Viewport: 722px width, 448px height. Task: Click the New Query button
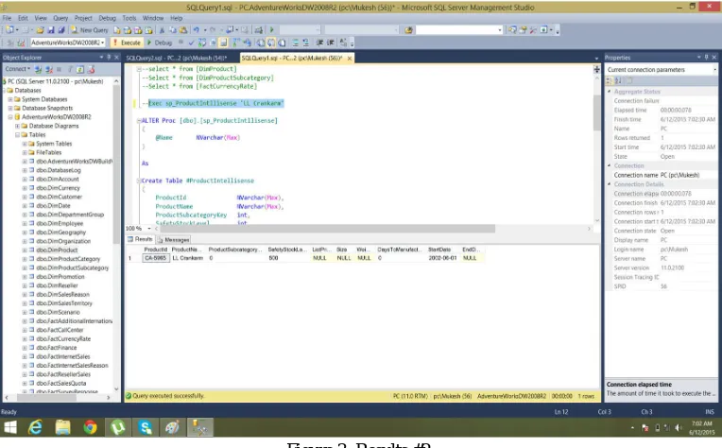point(90,30)
